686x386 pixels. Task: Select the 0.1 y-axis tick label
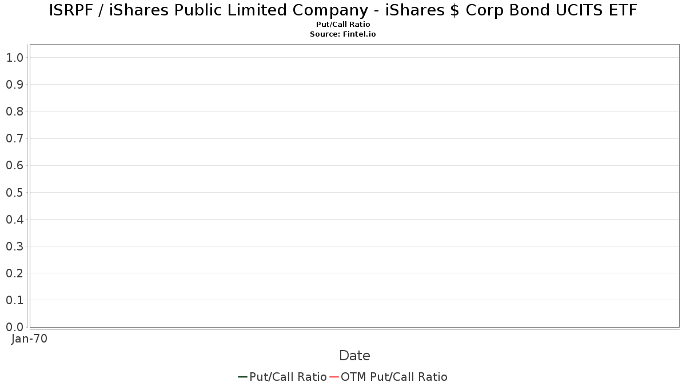tap(14, 300)
